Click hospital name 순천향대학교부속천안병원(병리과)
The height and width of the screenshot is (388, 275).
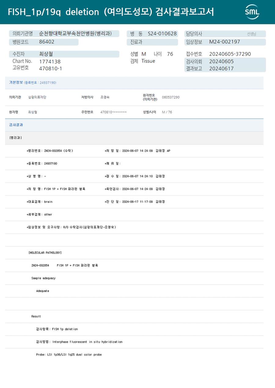coord(75,34)
